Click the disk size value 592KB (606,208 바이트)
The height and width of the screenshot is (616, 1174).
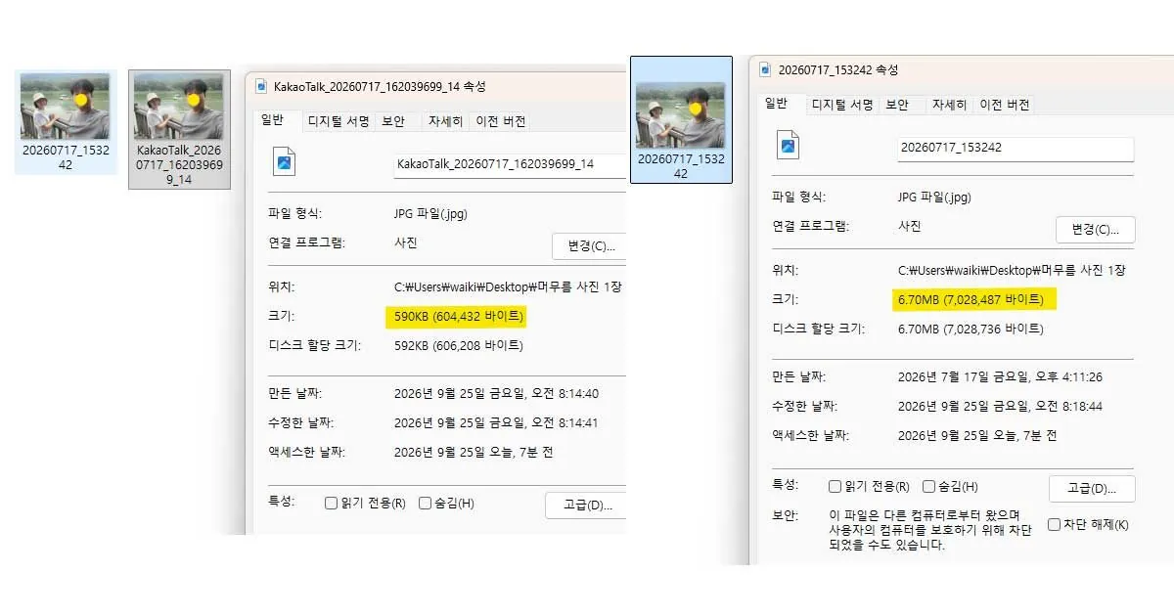click(458, 346)
